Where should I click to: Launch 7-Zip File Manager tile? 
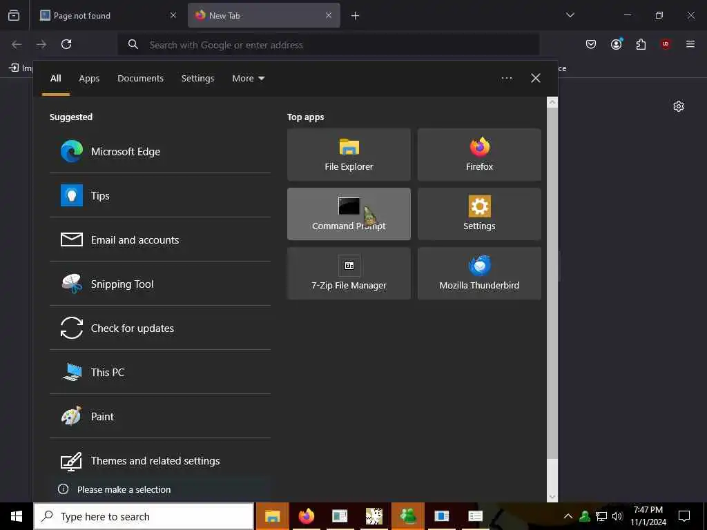(x=349, y=273)
